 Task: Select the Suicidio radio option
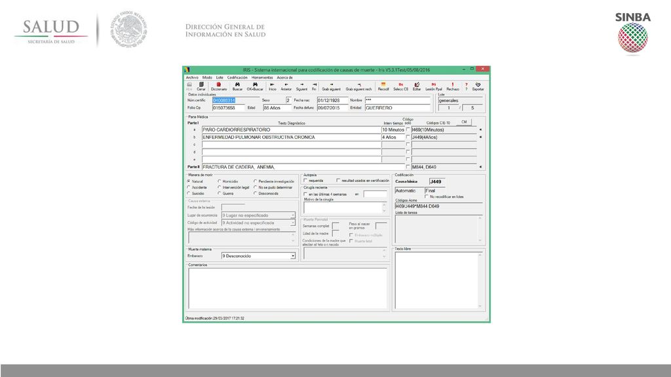tap(189, 193)
